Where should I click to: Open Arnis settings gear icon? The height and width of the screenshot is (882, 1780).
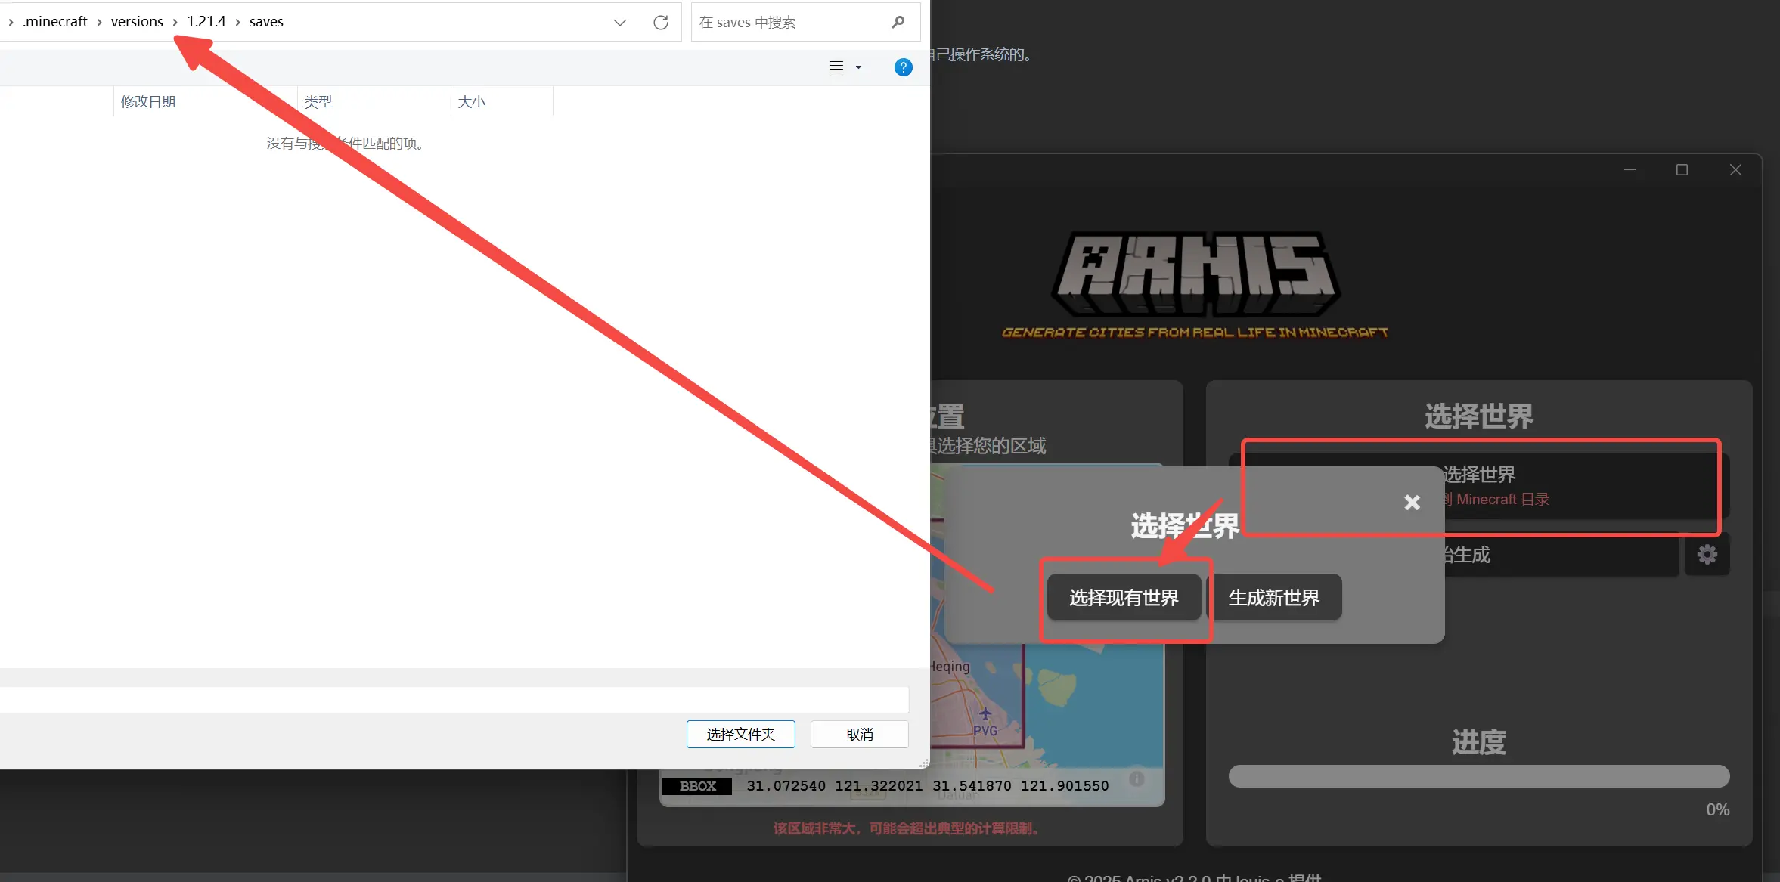tap(1707, 555)
